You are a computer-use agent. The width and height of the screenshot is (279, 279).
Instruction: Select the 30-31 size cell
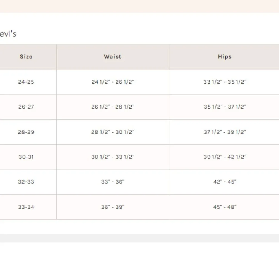(26, 157)
